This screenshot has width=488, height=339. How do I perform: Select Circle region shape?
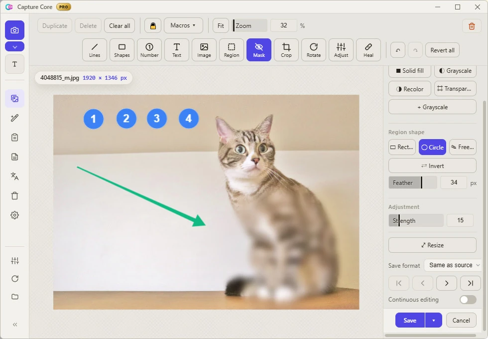432,147
